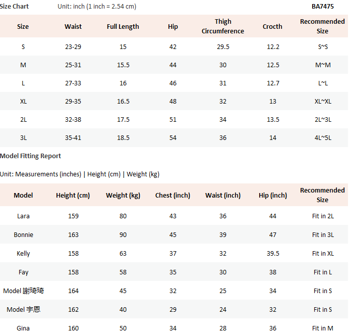Click the BA7475 product code
349x332 pixels.
coord(322,7)
